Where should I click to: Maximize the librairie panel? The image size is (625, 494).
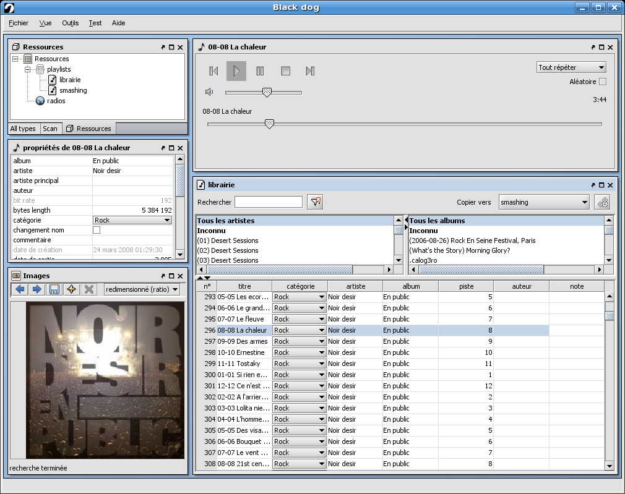coord(601,185)
